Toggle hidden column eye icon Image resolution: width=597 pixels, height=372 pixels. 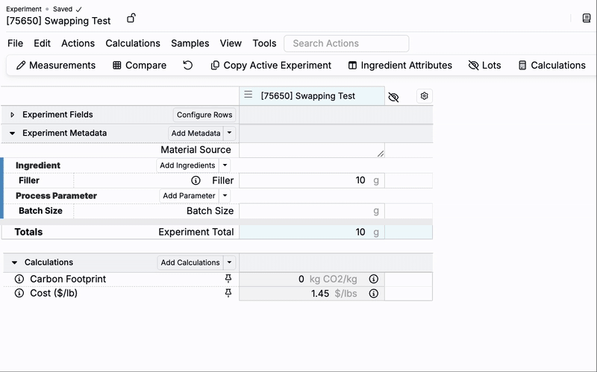394,97
